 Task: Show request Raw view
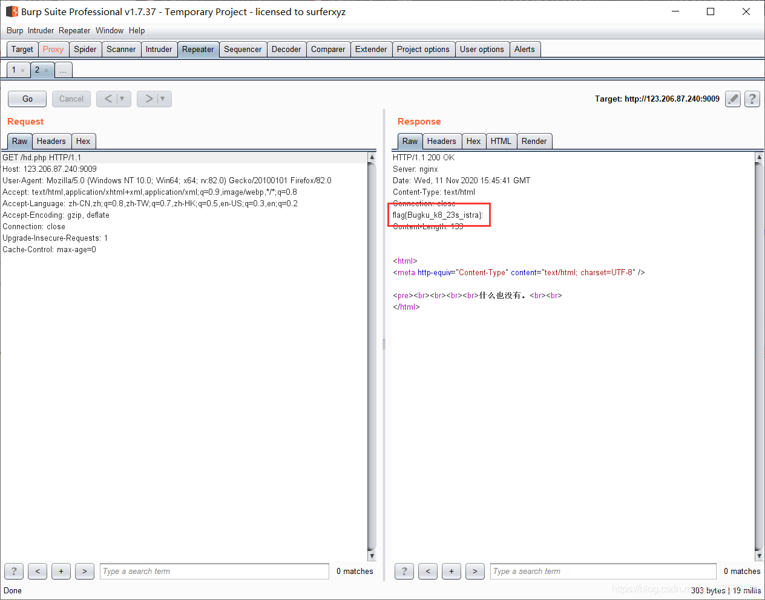tap(20, 142)
